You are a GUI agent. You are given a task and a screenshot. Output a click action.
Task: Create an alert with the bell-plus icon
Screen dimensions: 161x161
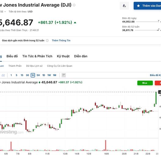[124, 6]
